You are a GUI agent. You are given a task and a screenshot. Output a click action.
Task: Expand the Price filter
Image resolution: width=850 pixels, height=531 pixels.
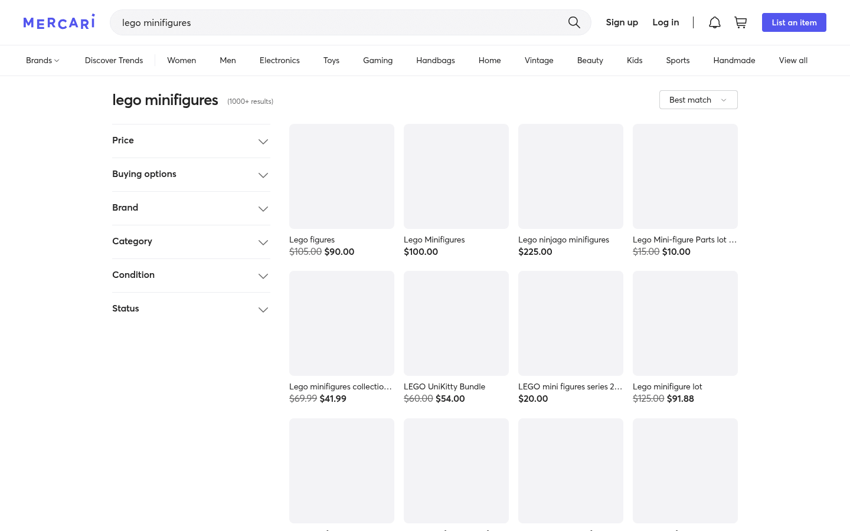click(191, 141)
